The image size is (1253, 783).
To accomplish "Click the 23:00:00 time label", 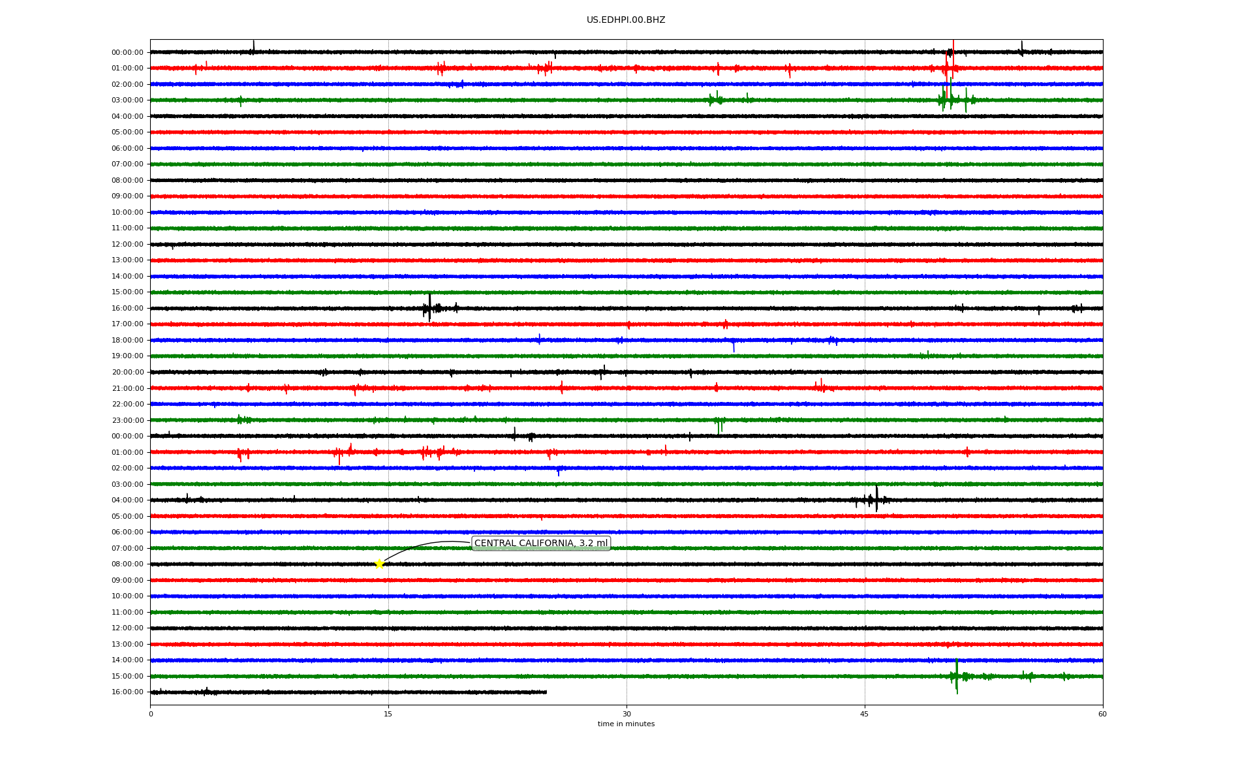I will click(x=127, y=420).
